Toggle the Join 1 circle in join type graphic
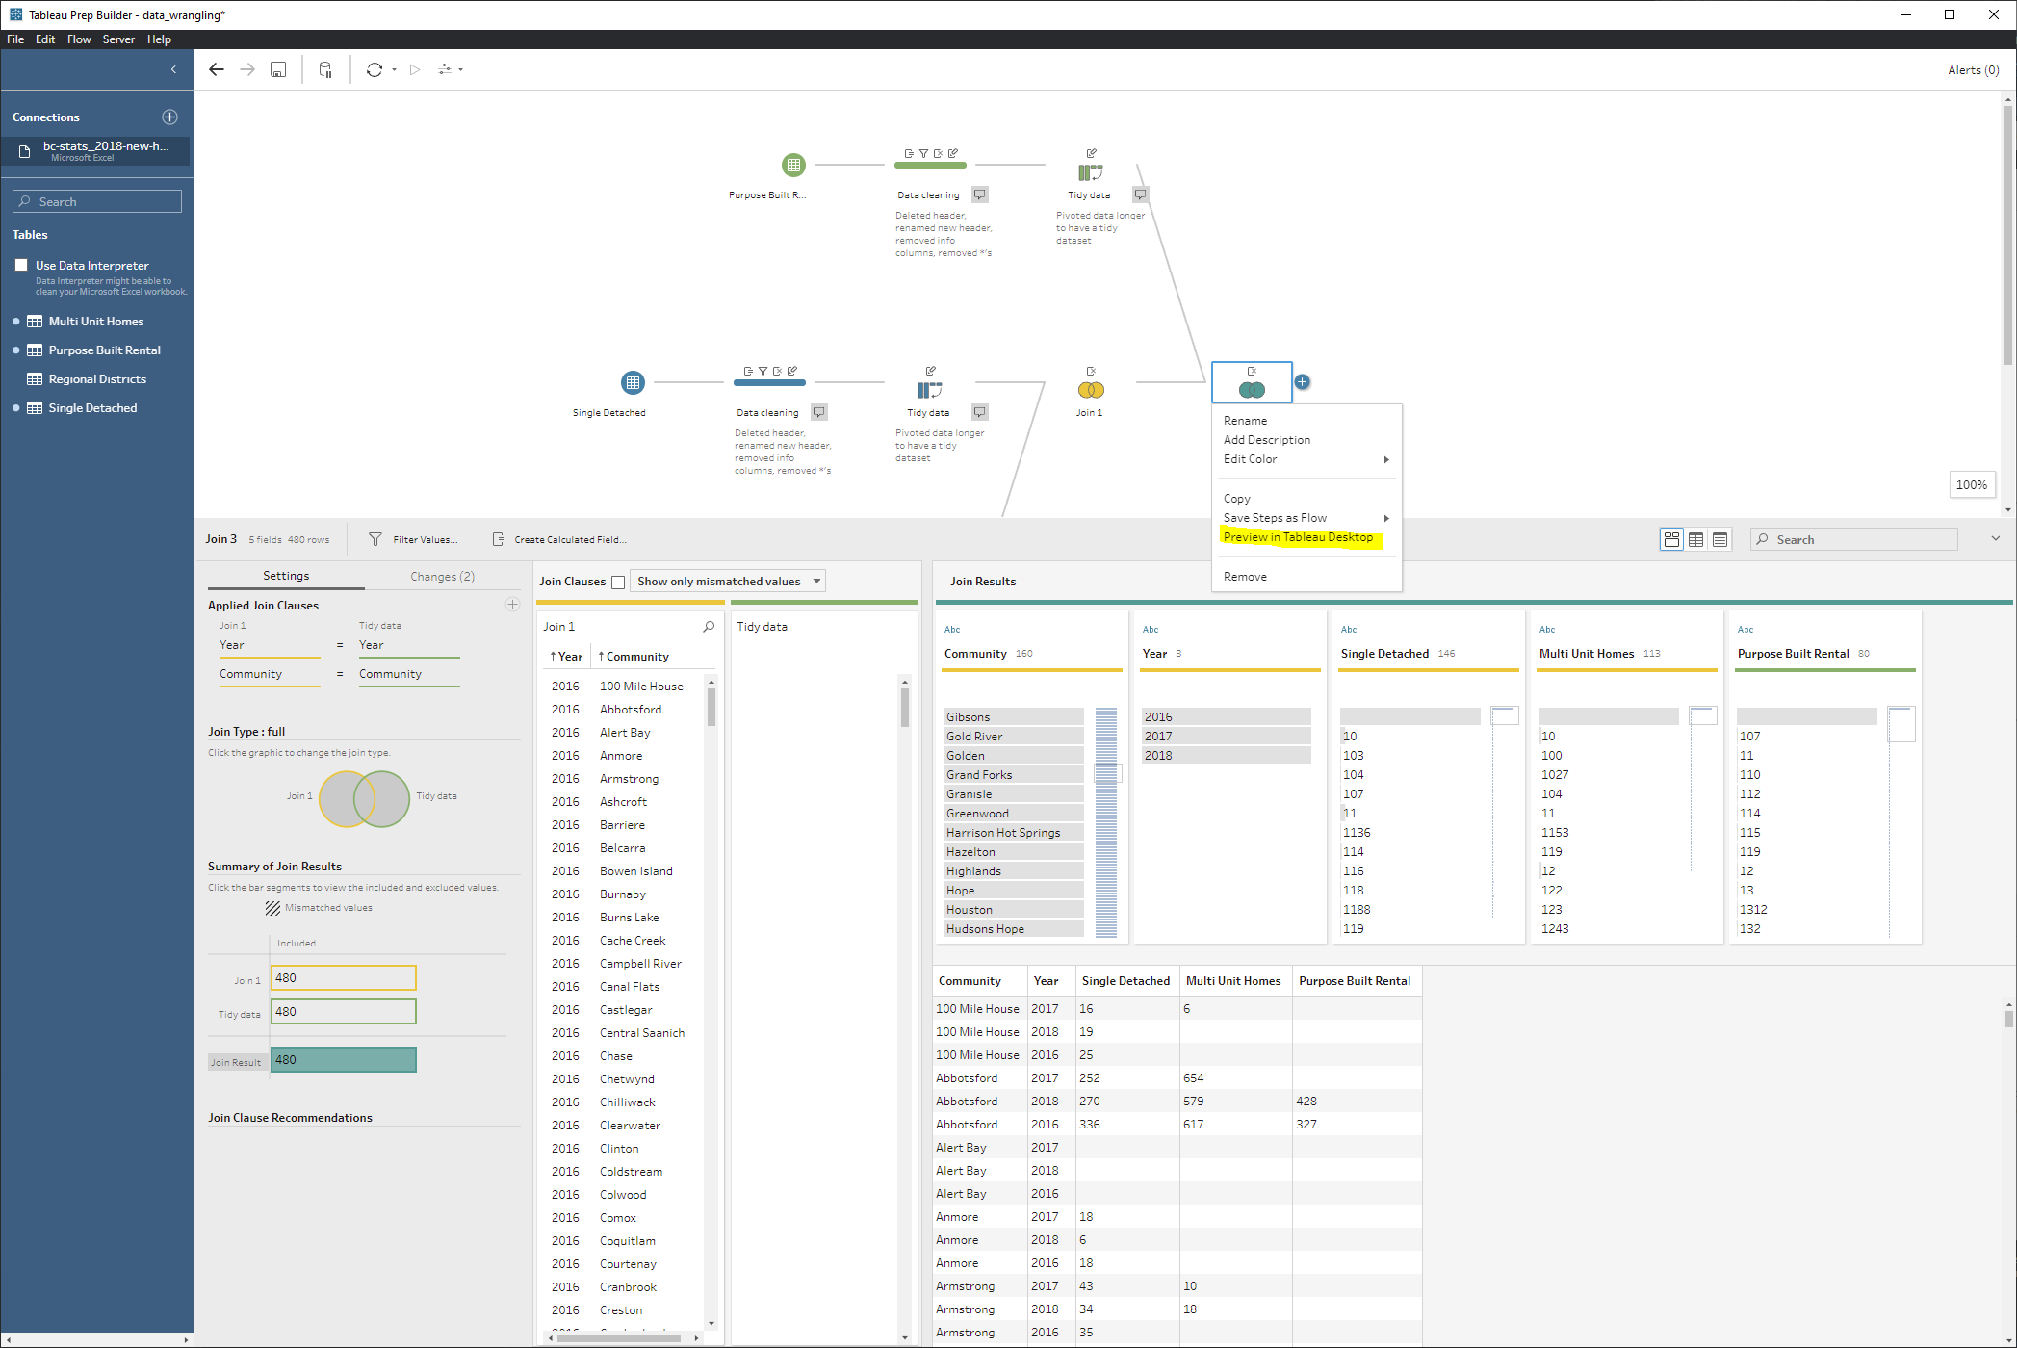The image size is (2017, 1348). [x=337, y=798]
